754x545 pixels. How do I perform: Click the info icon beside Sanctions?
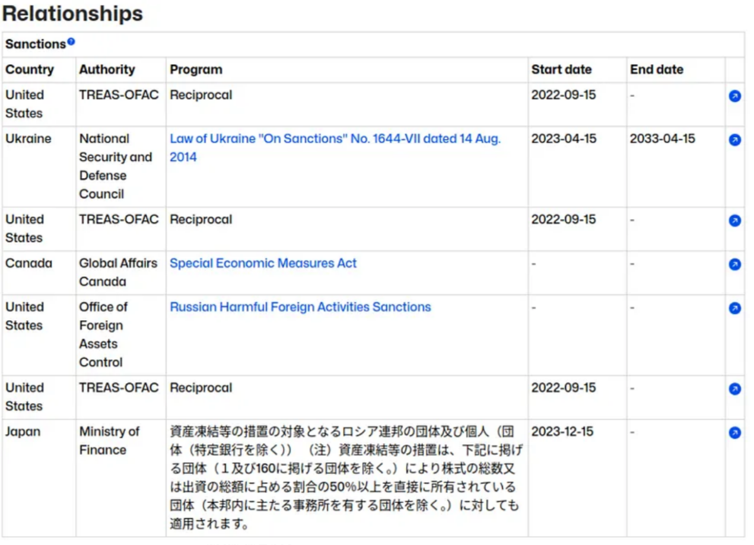pos(71,42)
